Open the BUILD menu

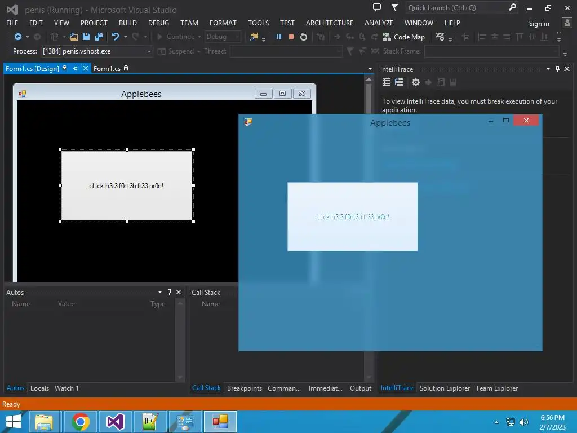pyautogui.click(x=128, y=23)
